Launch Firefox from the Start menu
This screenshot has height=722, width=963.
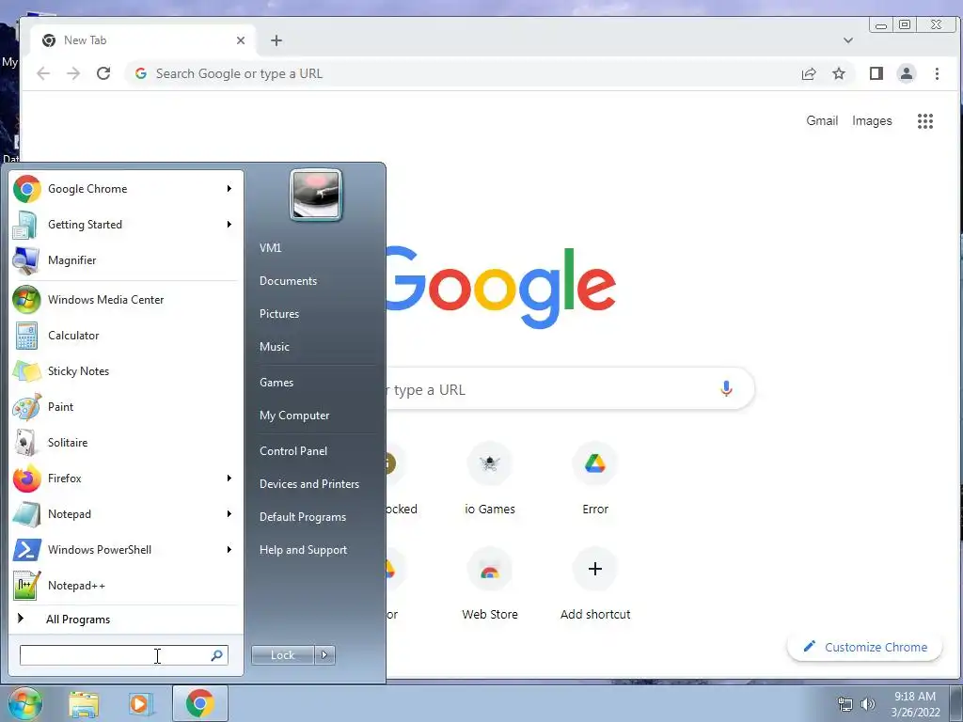[x=123, y=478]
